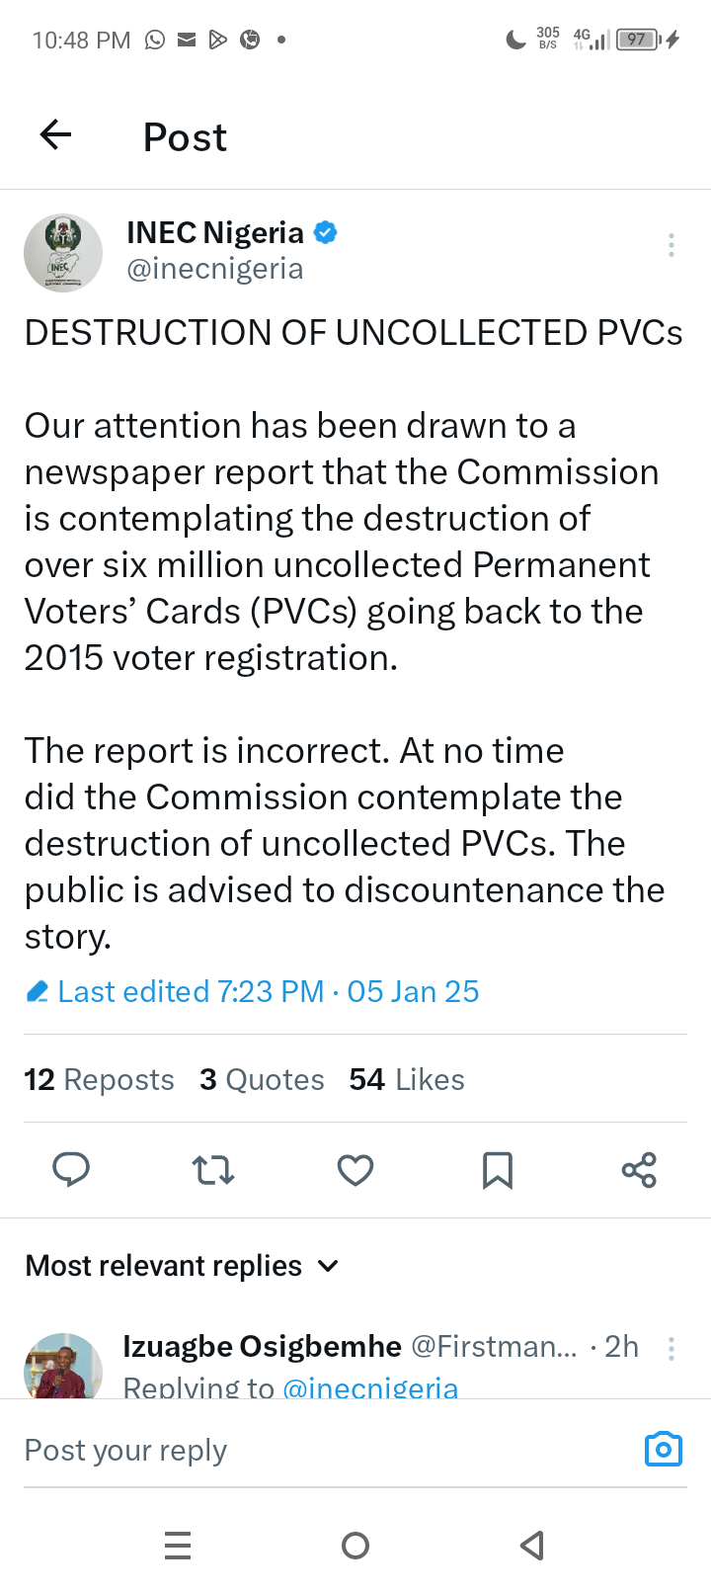
Task: View the 54 Likes list
Action: coord(407,1079)
